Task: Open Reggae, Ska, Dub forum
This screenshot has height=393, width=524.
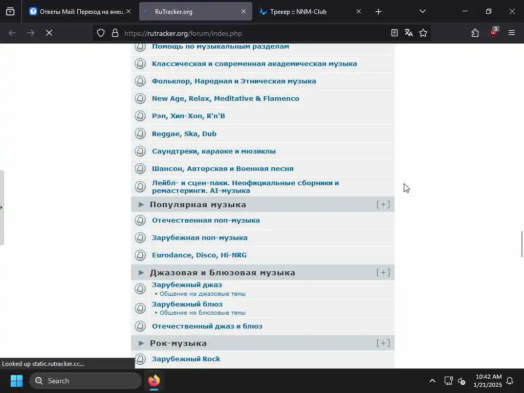Action: click(184, 134)
